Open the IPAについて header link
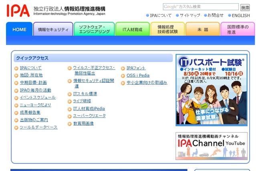 (x=161, y=15)
